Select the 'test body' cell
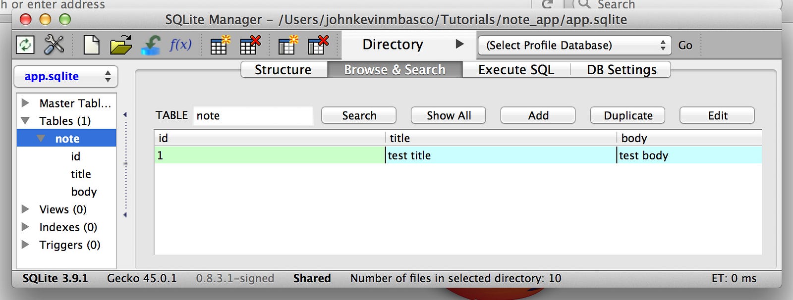Image resolution: width=793 pixels, height=300 pixels. [x=689, y=155]
